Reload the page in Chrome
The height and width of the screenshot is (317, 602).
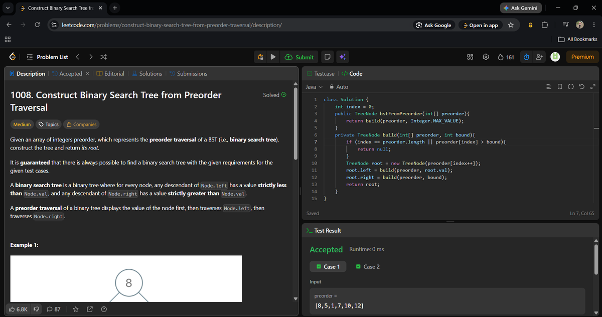coord(37,25)
